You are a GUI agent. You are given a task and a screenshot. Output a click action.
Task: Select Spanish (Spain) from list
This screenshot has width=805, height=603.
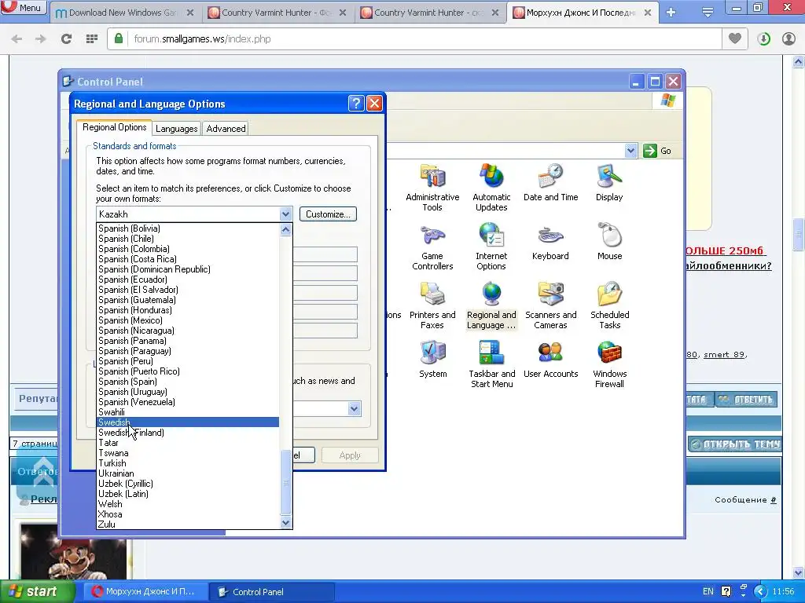[188, 382]
